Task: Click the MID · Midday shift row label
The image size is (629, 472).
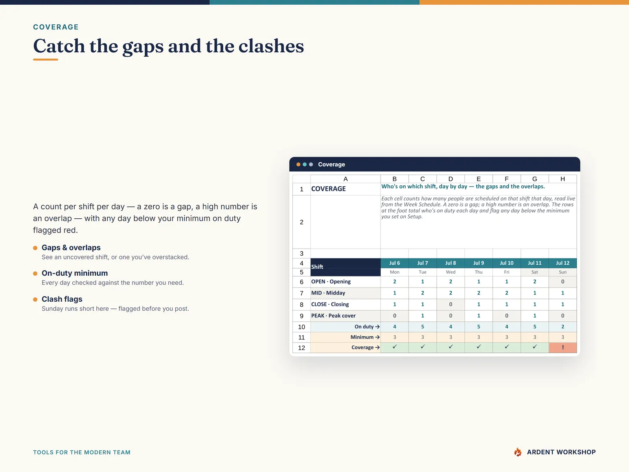Action: pyautogui.click(x=346, y=293)
